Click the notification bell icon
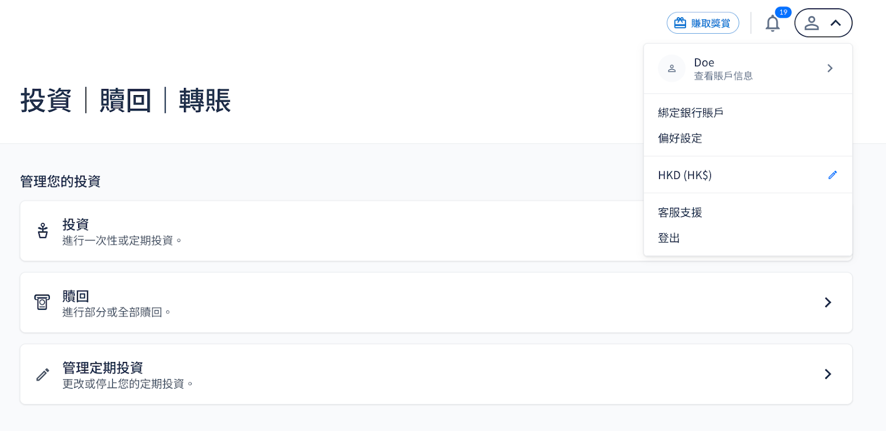 (772, 24)
